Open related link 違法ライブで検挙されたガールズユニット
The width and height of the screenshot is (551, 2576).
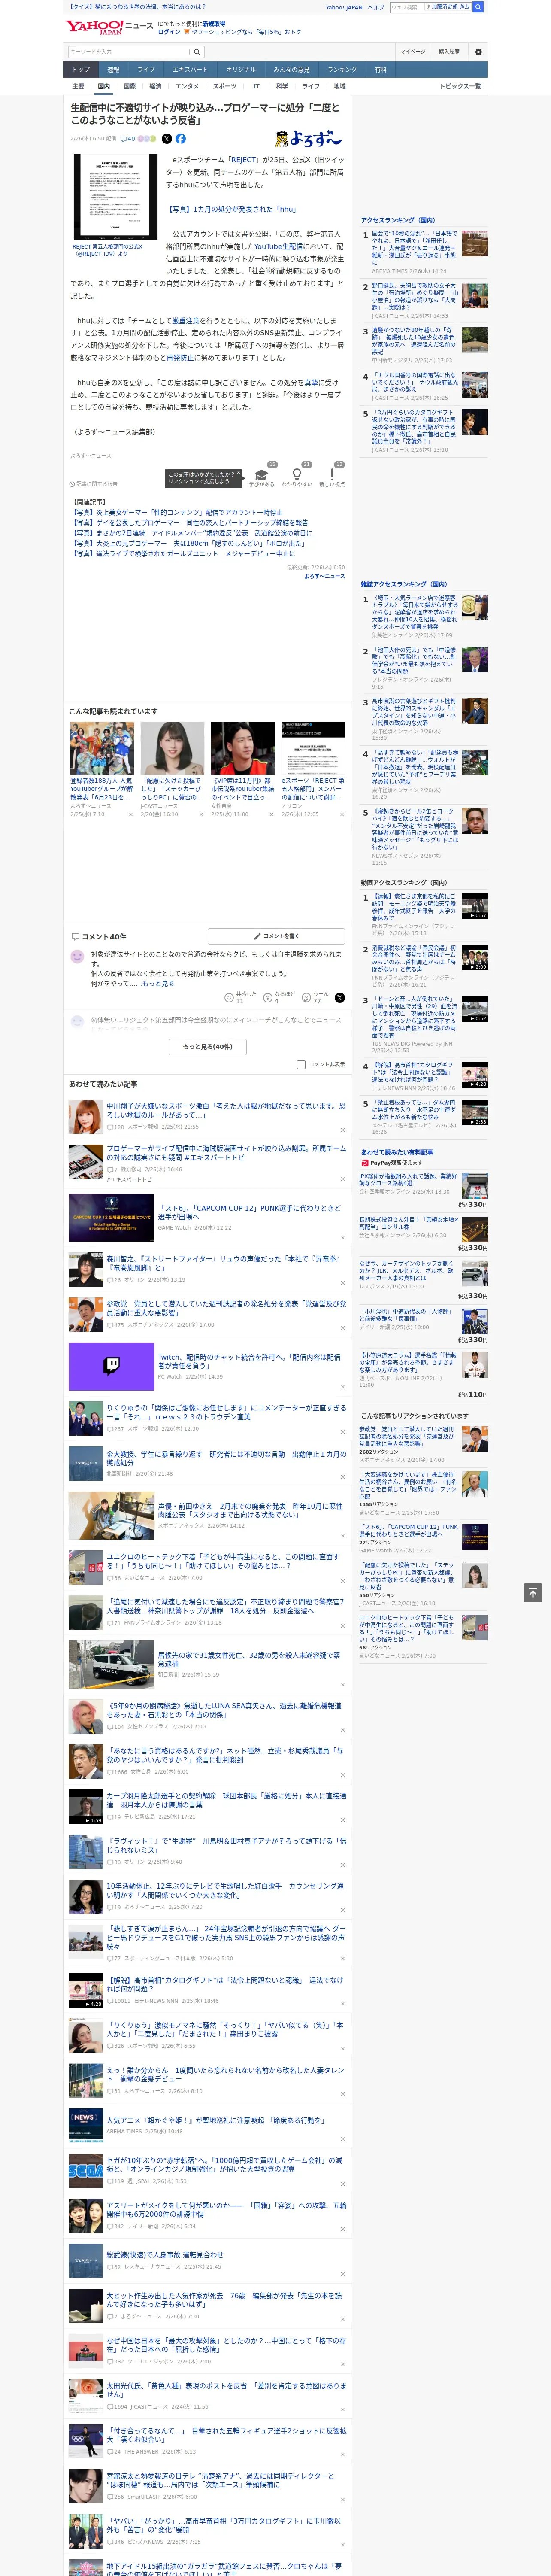182,553
